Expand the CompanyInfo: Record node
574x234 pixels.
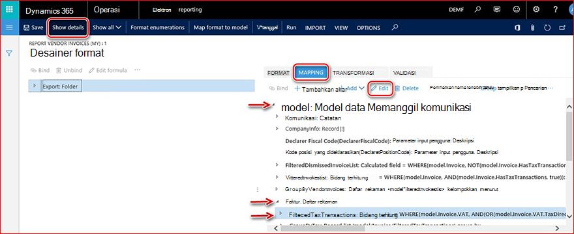277,129
